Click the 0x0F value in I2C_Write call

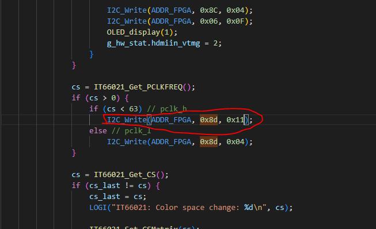click(236, 21)
